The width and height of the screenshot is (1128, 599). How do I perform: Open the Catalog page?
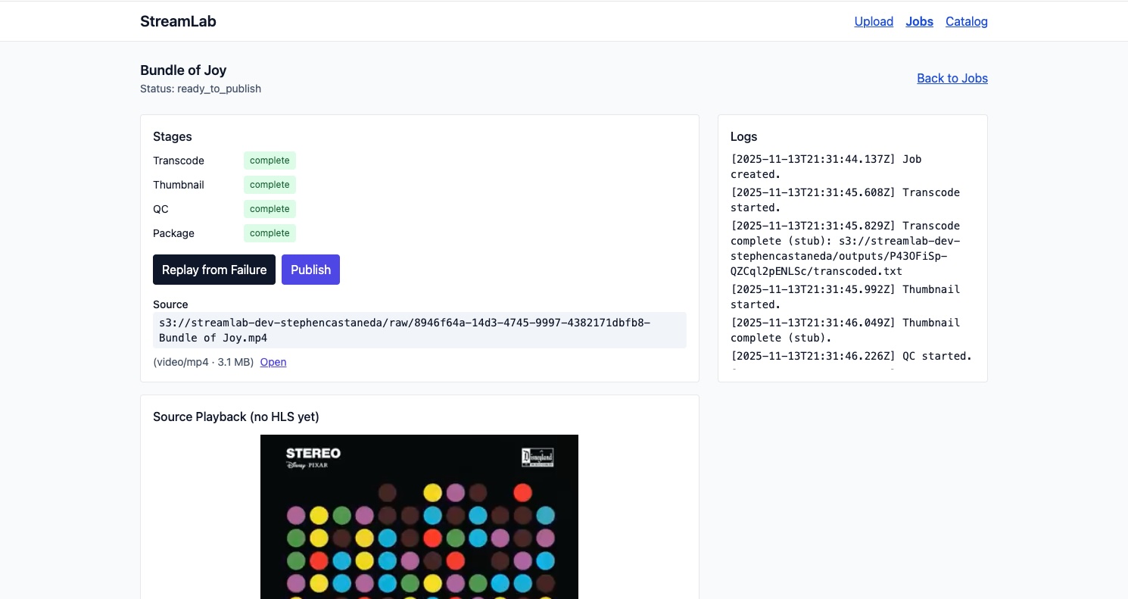tap(966, 21)
